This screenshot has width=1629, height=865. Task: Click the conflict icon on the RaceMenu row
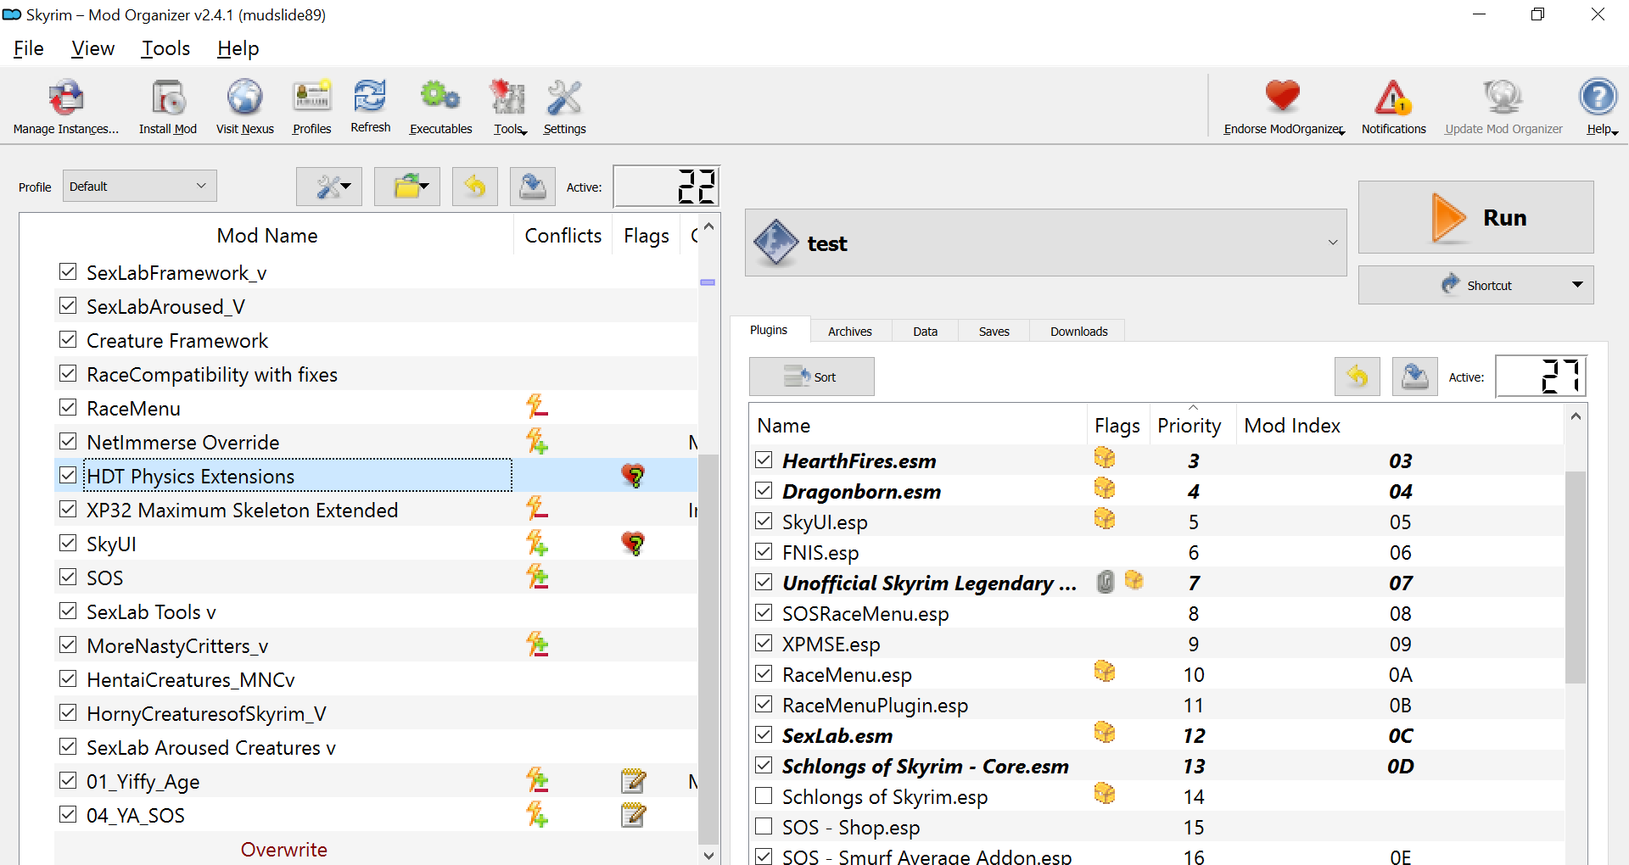pyautogui.click(x=536, y=407)
